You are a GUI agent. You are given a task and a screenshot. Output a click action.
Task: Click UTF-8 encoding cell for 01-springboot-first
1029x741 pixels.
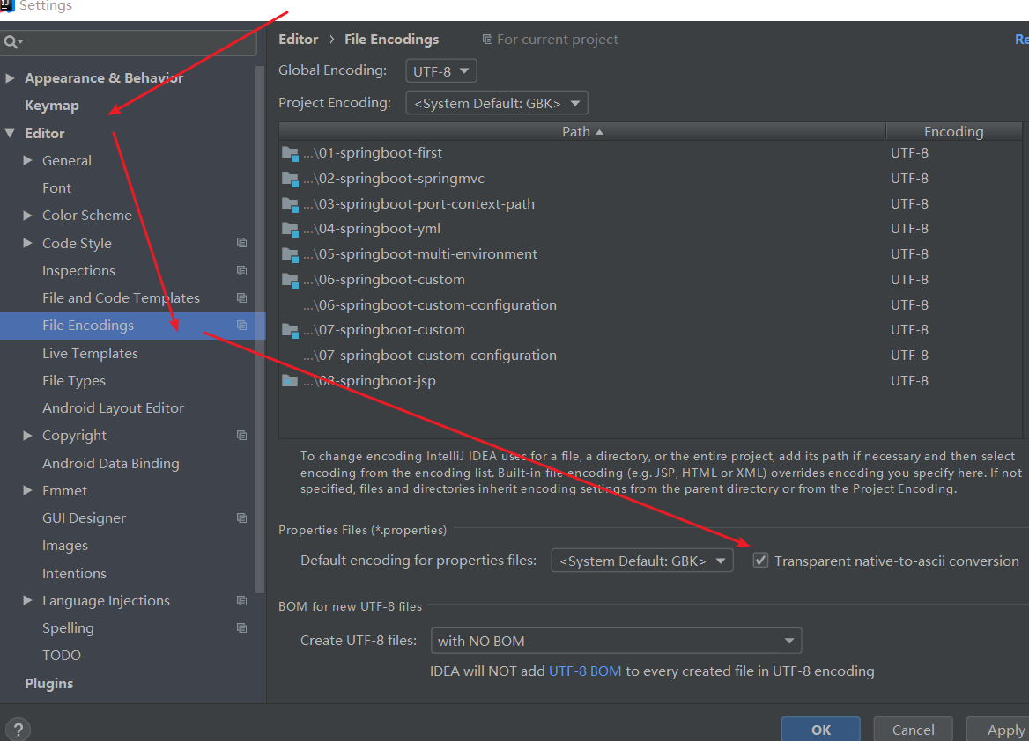[909, 153]
